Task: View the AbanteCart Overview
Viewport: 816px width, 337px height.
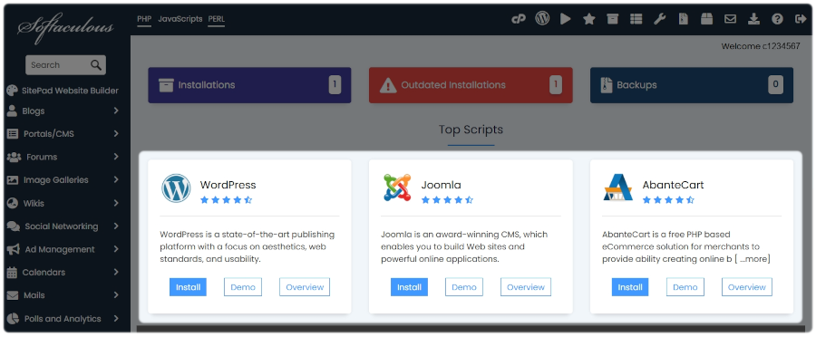Action: 747,287
